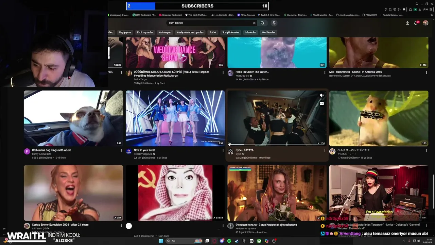435x245 pixels.
Task: Toggle captions on the YAYAYA preview
Action: [321, 103]
